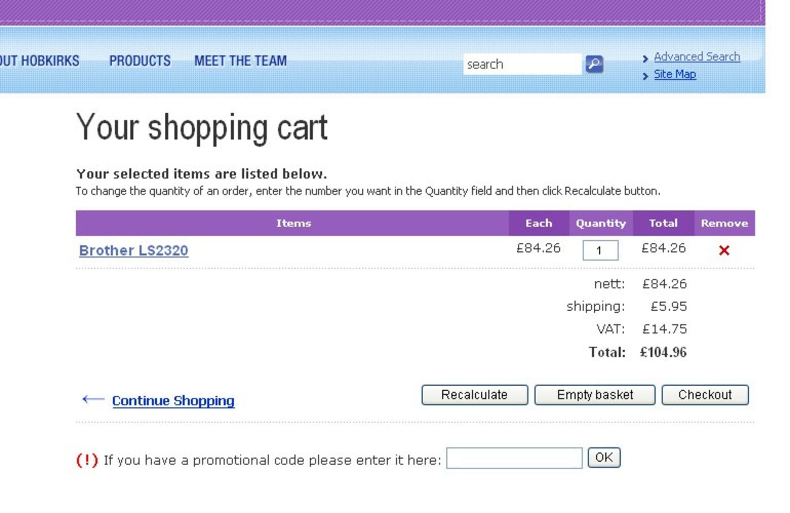Submit the promo code with OK
790x513 pixels.
click(x=604, y=458)
